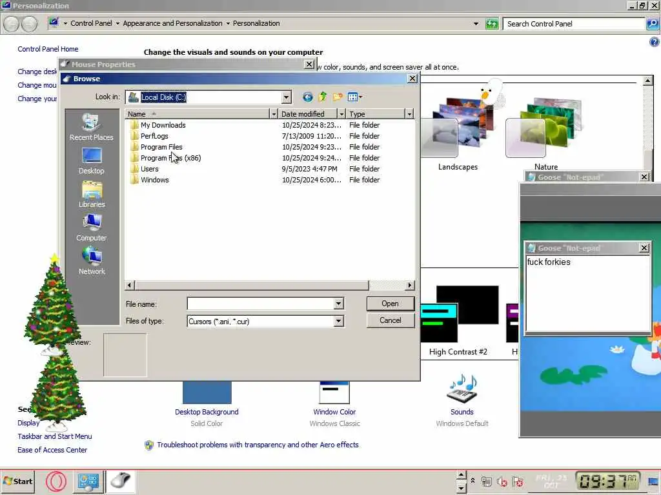Viewport: 661px width, 495px height.
Task: Select Libraries in the places bar
Action: pos(92,195)
